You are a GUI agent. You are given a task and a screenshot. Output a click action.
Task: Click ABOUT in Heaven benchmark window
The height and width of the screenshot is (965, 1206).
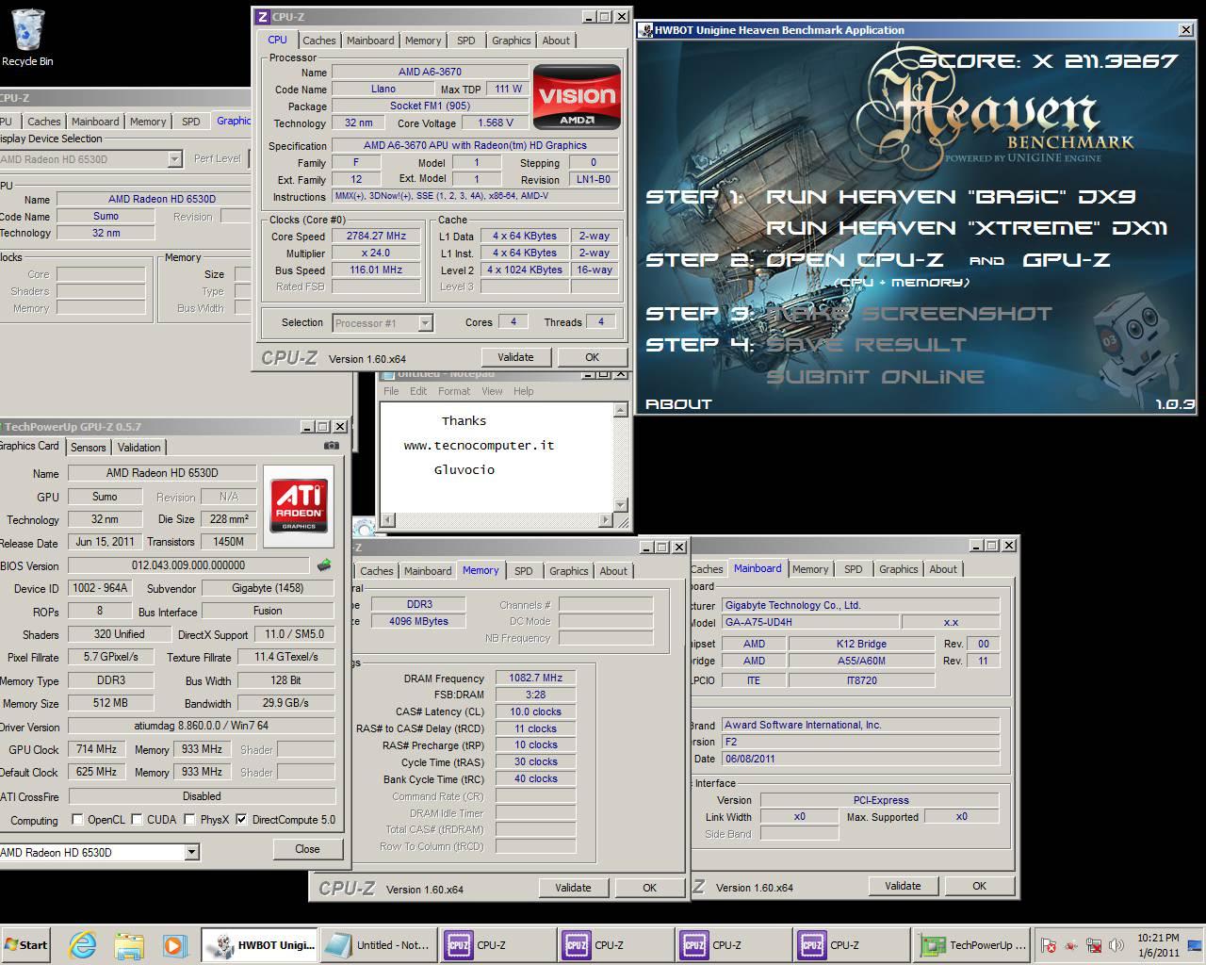(x=678, y=404)
